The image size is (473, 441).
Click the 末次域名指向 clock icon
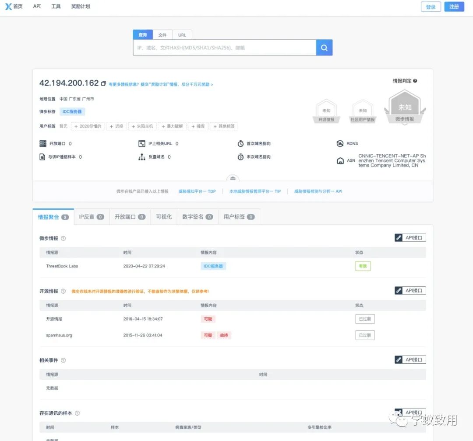[240, 157]
